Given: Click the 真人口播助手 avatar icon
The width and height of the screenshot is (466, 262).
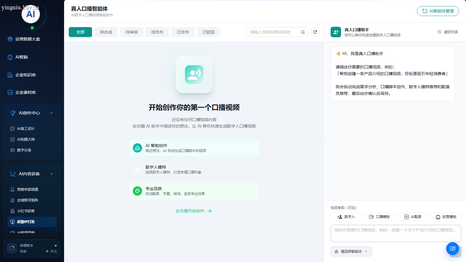Looking at the screenshot, I should click(336, 32).
